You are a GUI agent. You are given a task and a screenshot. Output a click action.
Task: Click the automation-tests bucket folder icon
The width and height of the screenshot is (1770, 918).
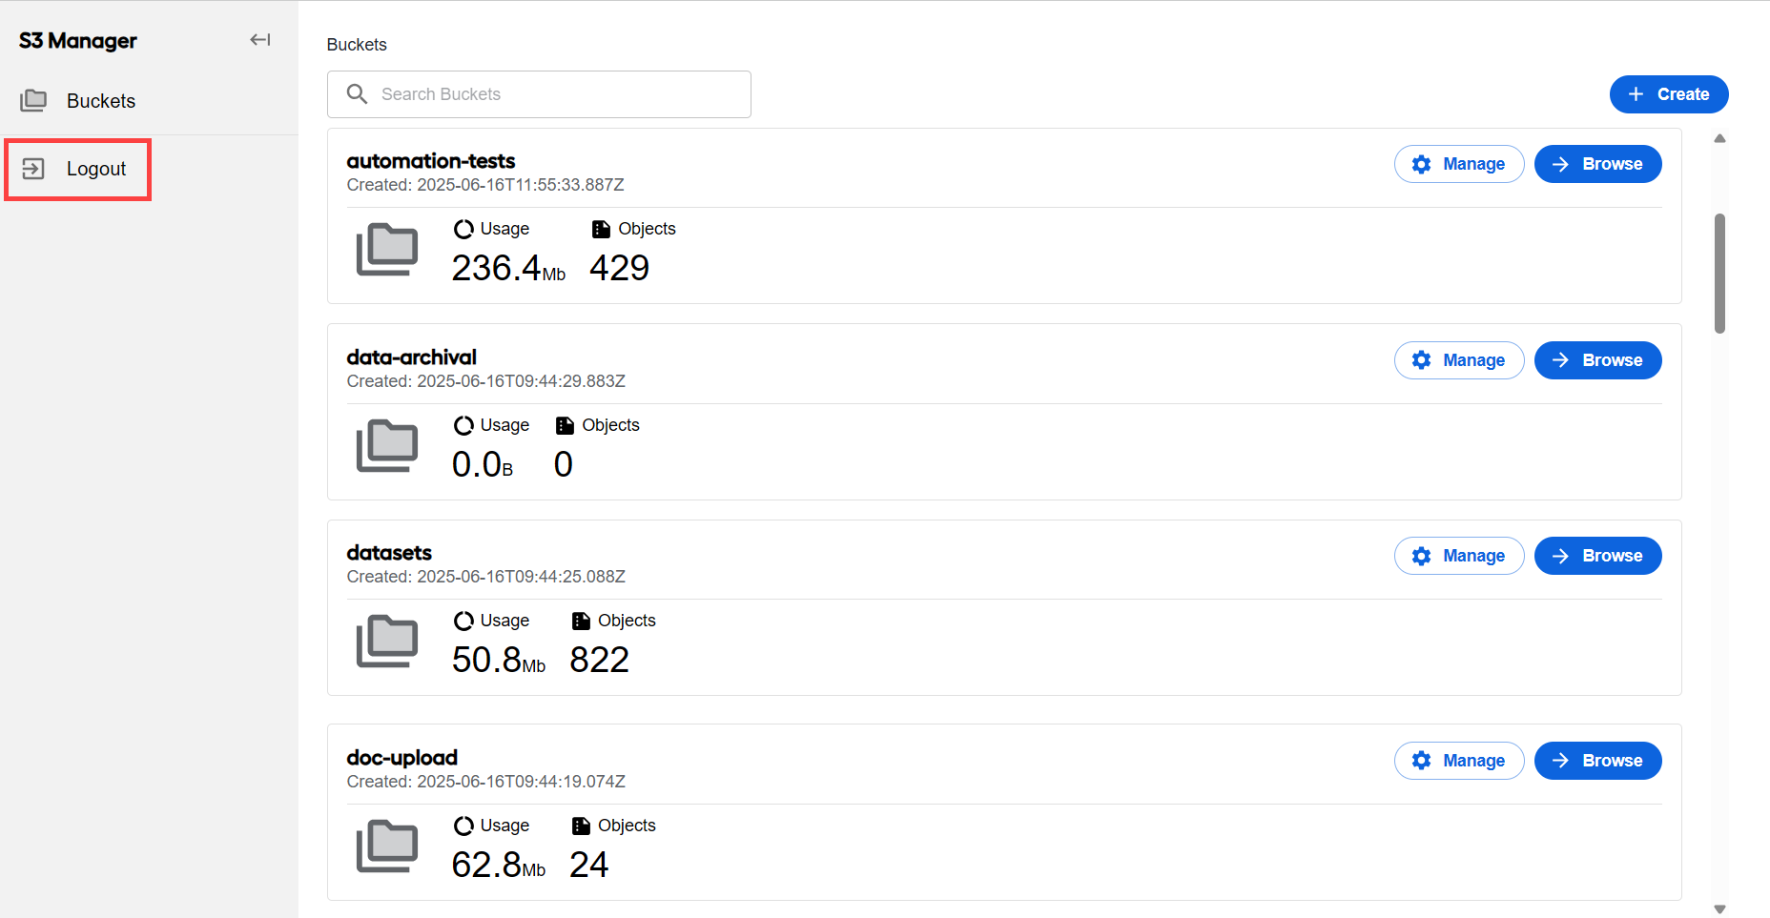click(386, 250)
